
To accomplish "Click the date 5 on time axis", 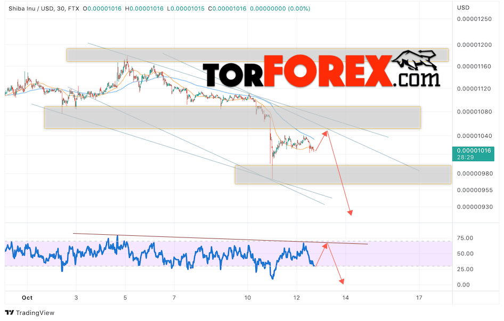I will 125,298.
